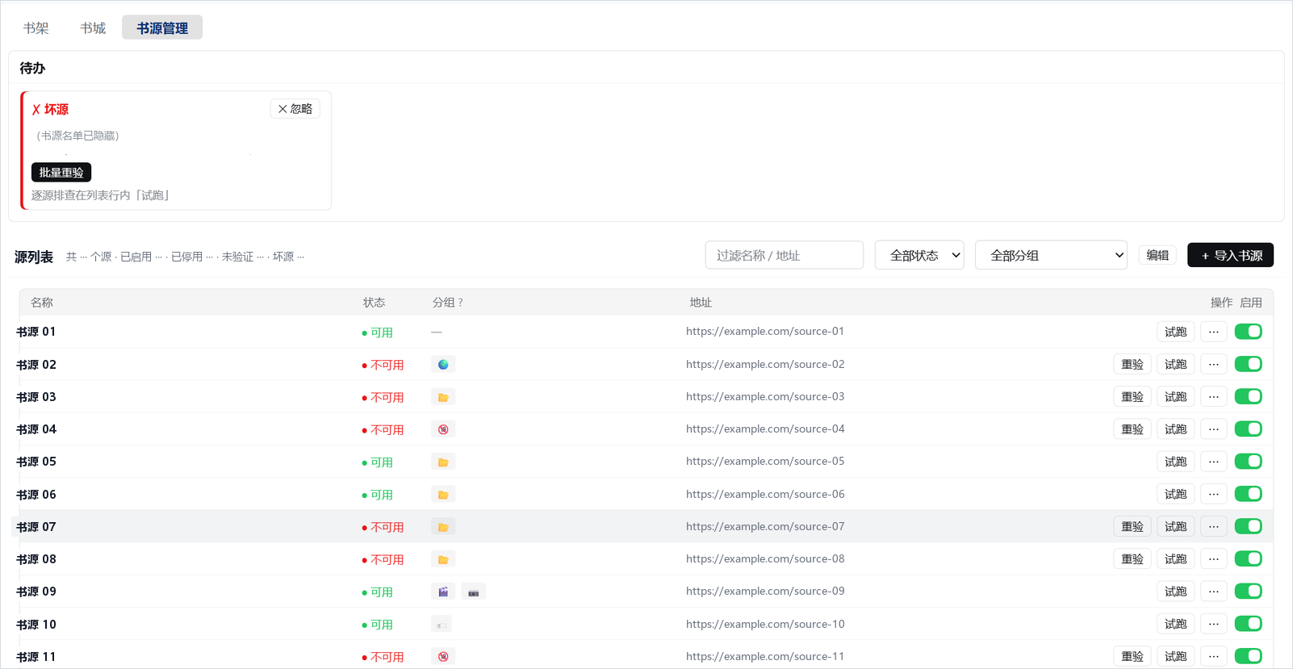Click the clapperboard group icon on 书源 09
Viewport: 1293px width, 669px height.
[x=443, y=592]
